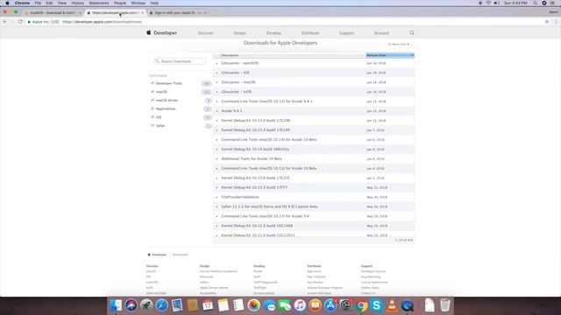Open Messages icon in the Dock
561x315 pixels.
pos(269,305)
